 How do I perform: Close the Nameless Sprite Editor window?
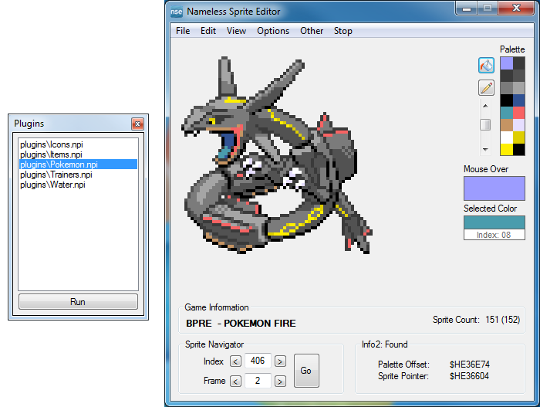(x=516, y=8)
